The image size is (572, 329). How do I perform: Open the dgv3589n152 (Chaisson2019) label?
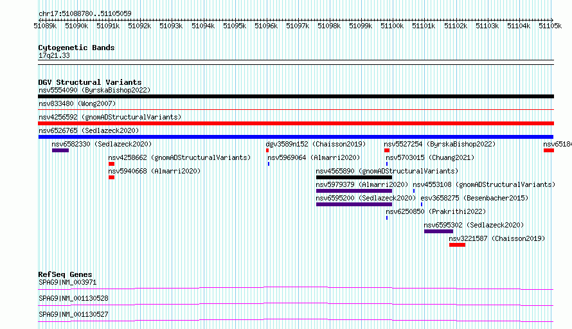click(316, 144)
